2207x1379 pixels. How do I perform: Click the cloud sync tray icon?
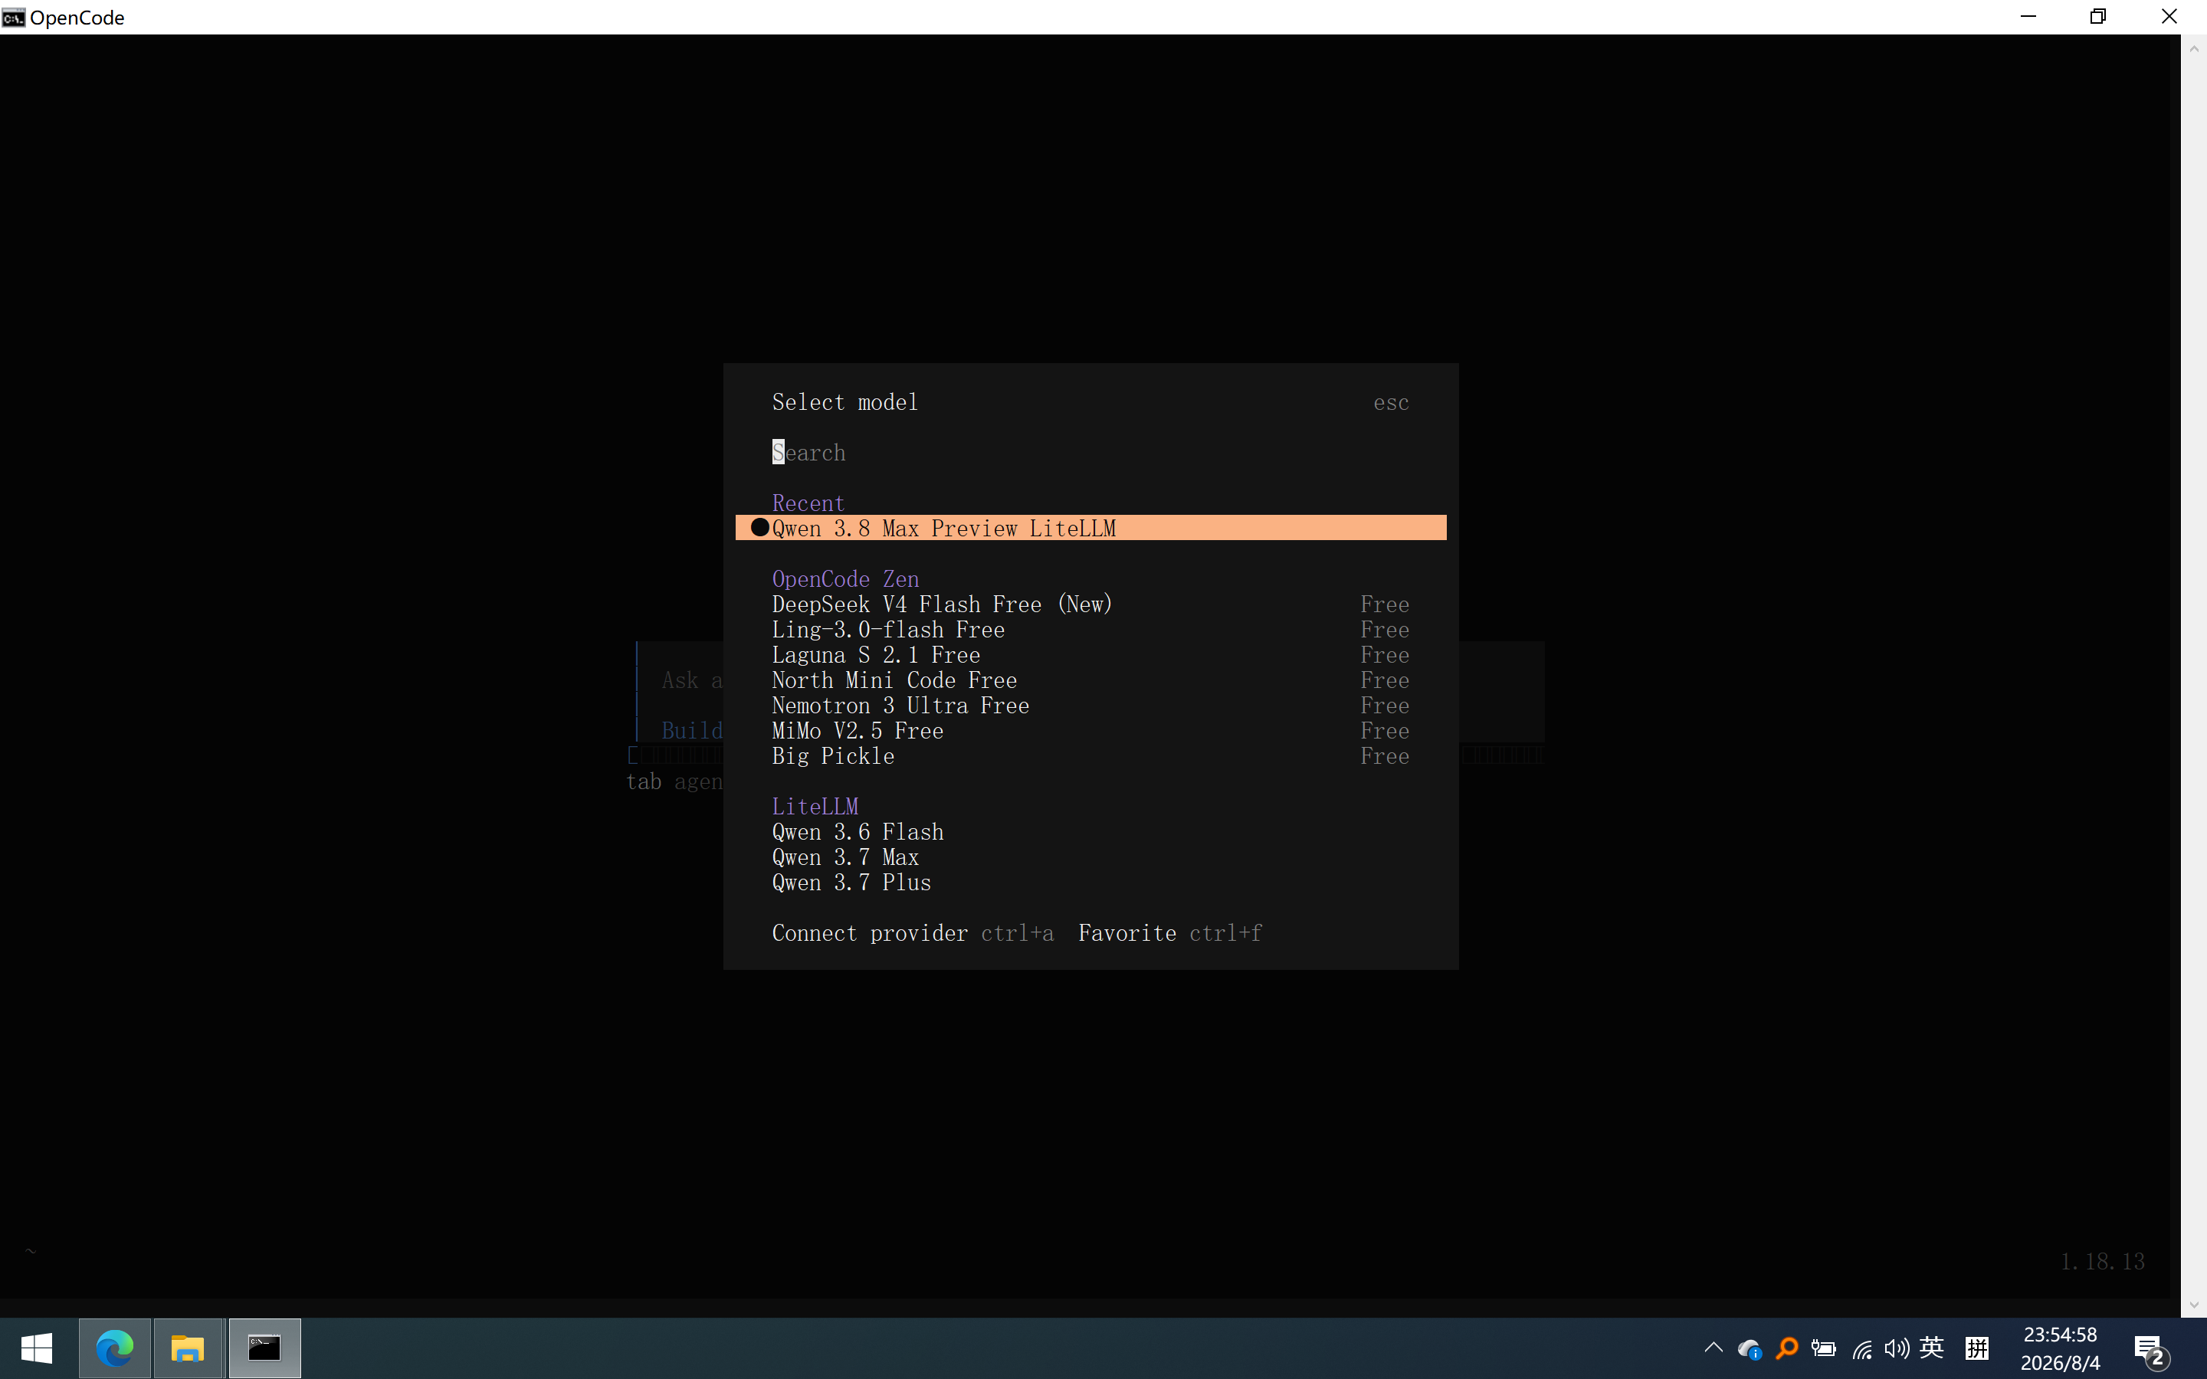click(x=1750, y=1348)
